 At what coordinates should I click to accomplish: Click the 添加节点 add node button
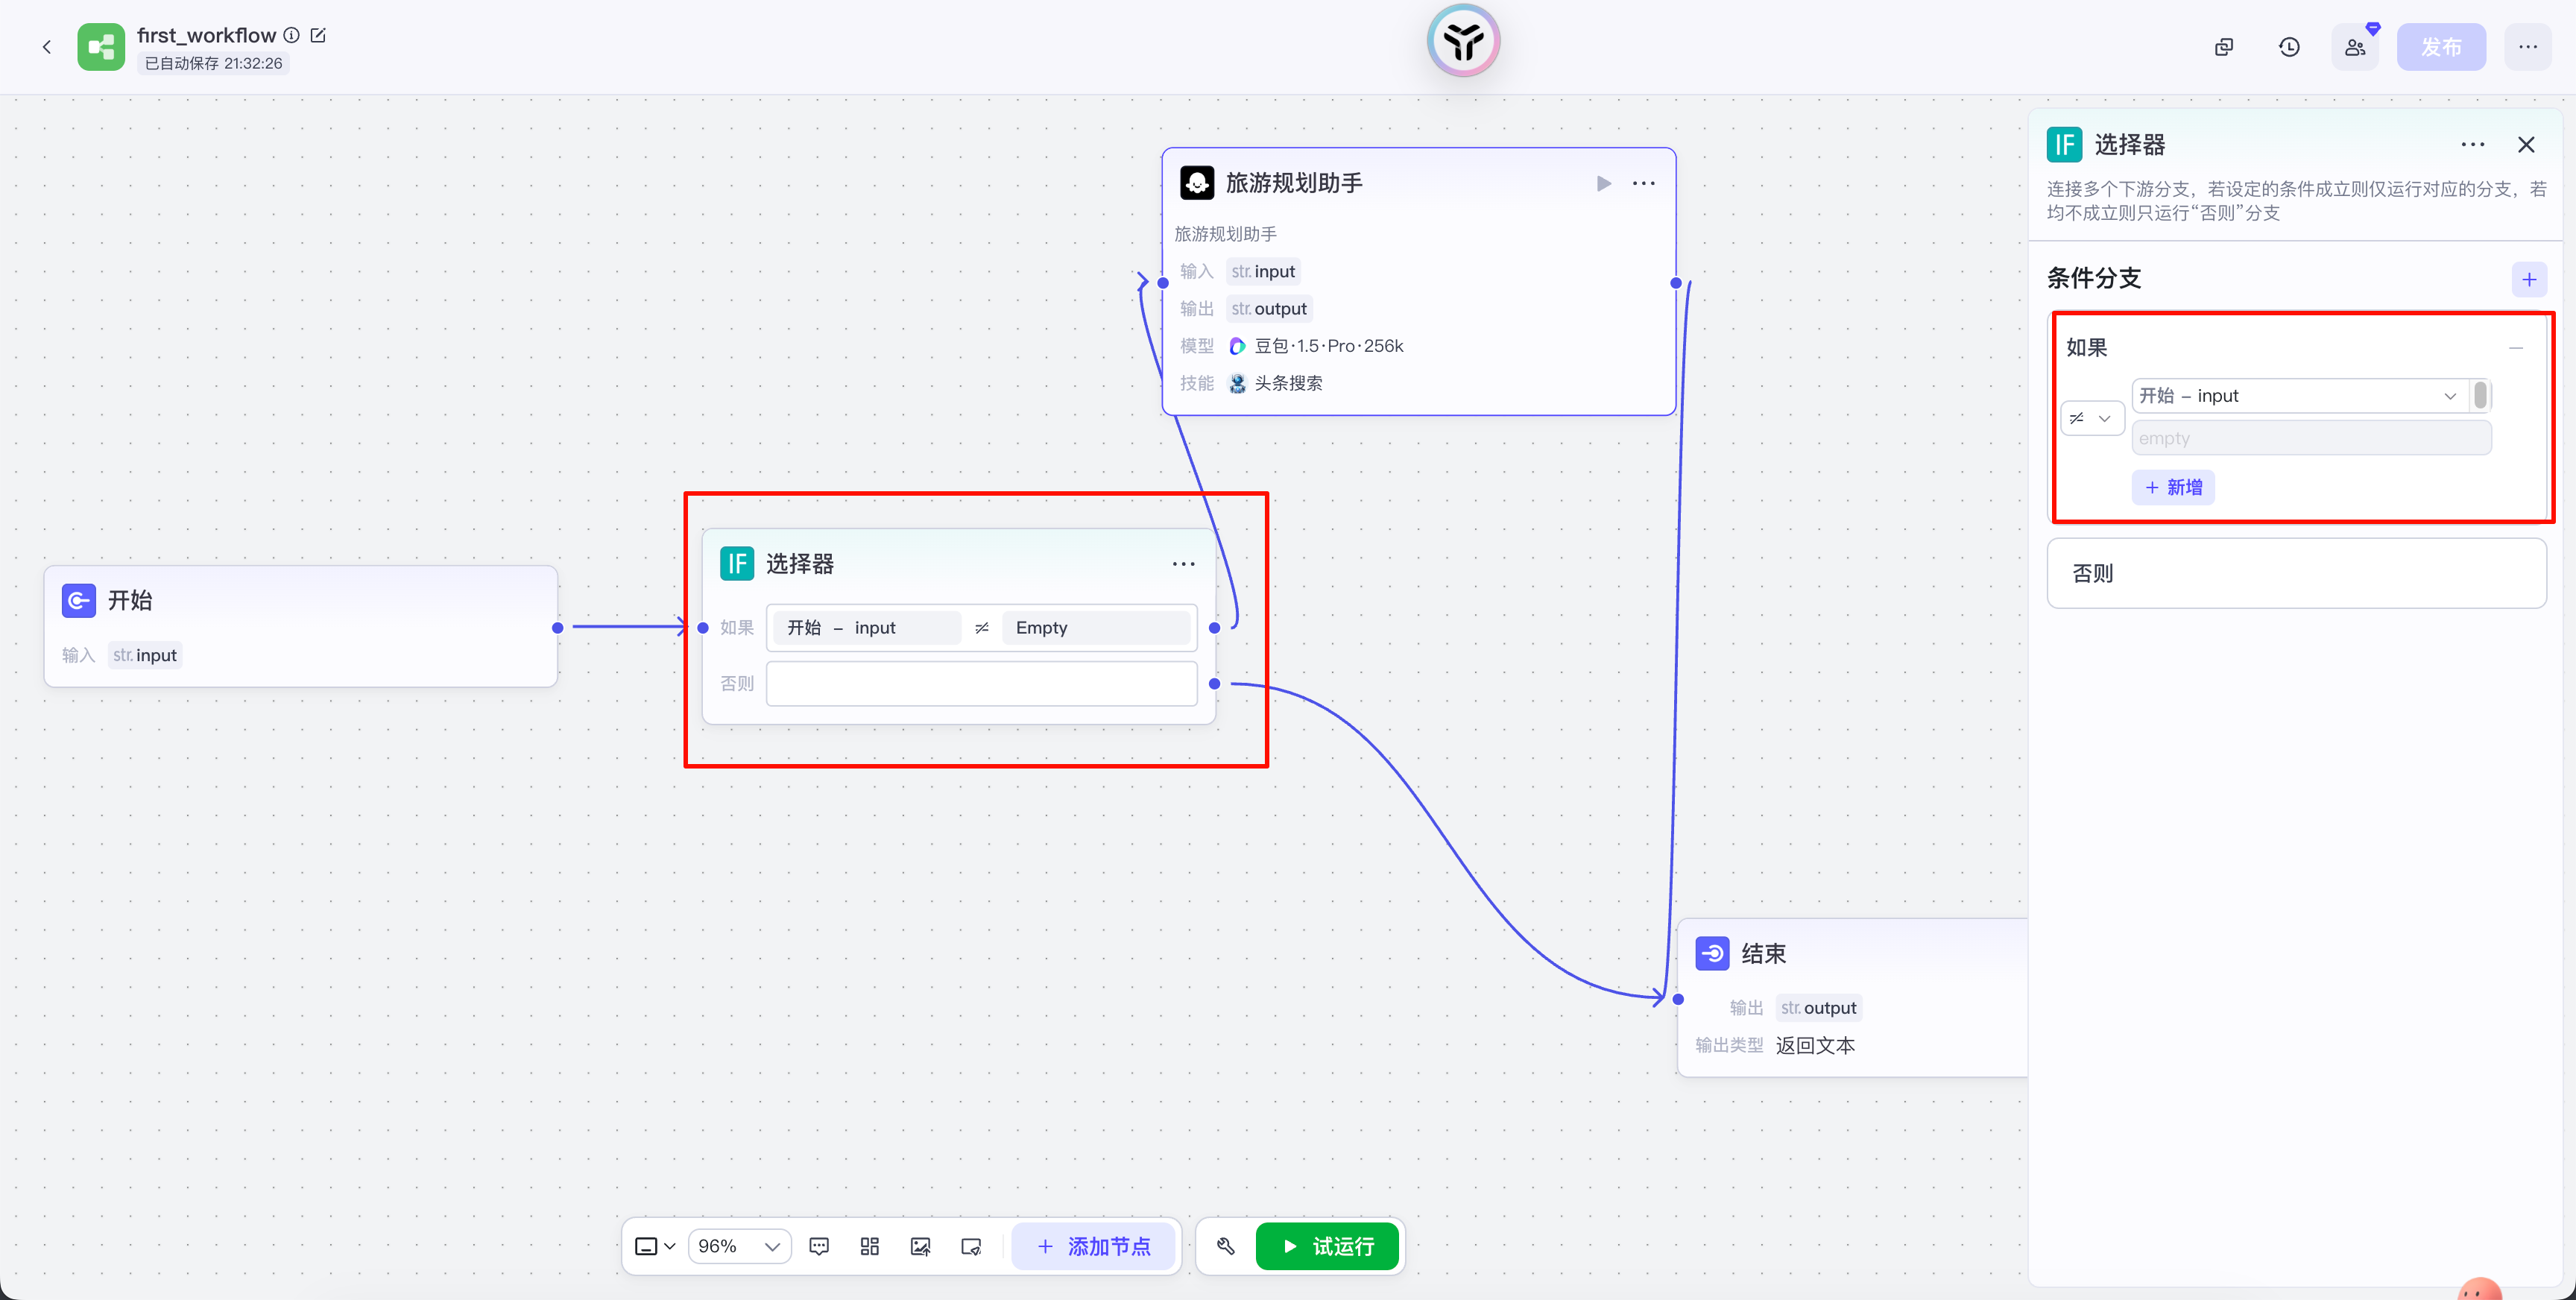click(x=1093, y=1246)
